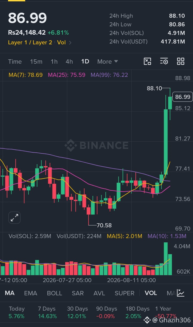The height and width of the screenshot is (327, 193).
Task: Click the MA(99): 76.22 legend
Action: pos(109,75)
